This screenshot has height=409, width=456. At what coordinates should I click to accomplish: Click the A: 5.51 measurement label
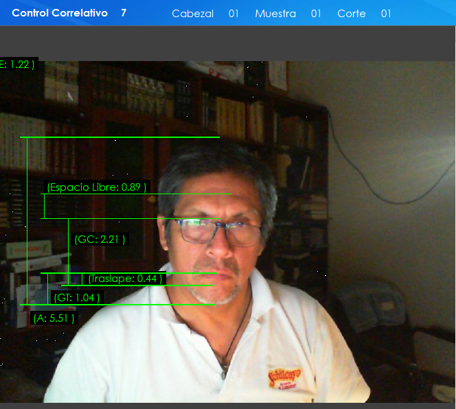[x=54, y=318]
